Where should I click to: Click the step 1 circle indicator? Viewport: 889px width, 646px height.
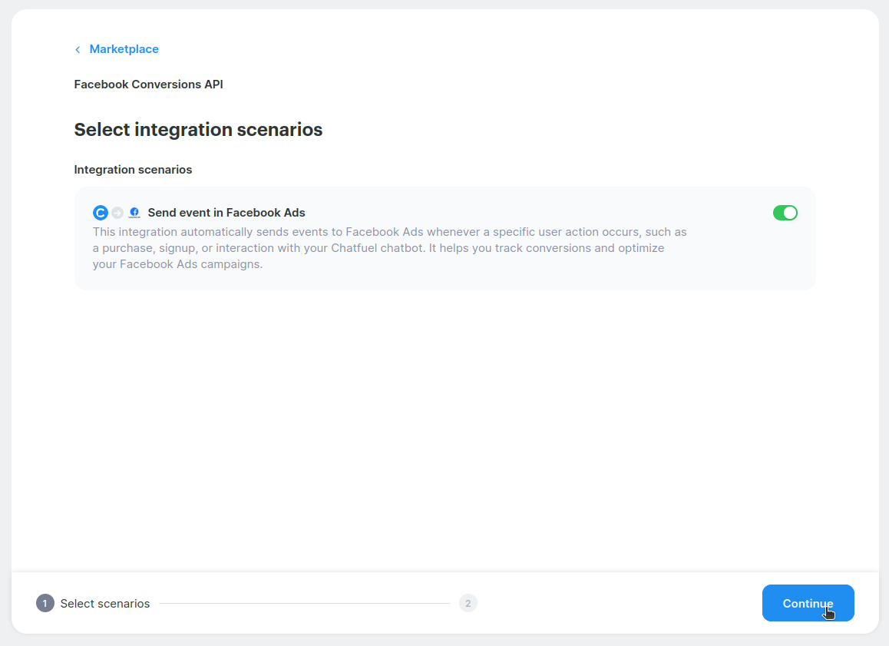coord(45,603)
